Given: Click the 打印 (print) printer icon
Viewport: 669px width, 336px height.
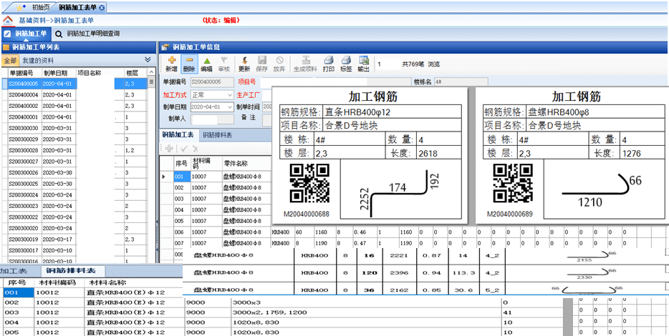Looking at the screenshot, I should (x=329, y=61).
